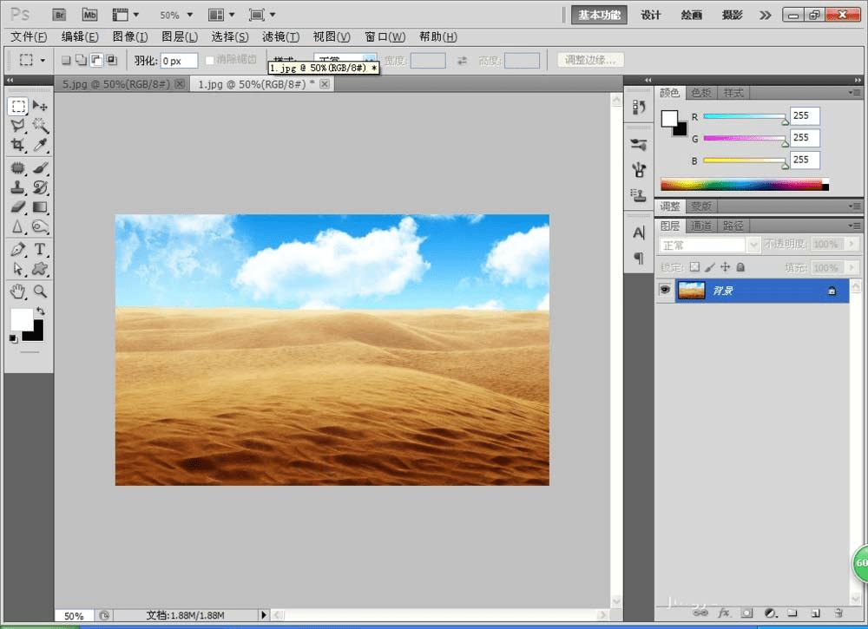
Task: Open the 滤镜(T) menu
Action: 280,36
